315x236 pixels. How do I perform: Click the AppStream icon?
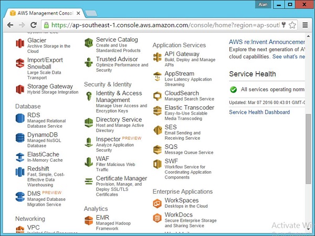click(x=157, y=77)
